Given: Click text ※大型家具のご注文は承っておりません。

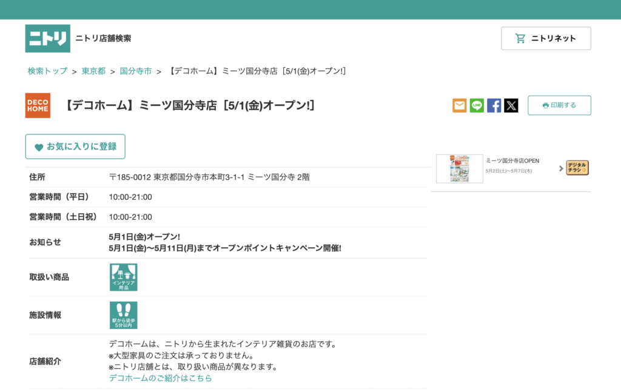Looking at the screenshot, I should tap(181, 355).
